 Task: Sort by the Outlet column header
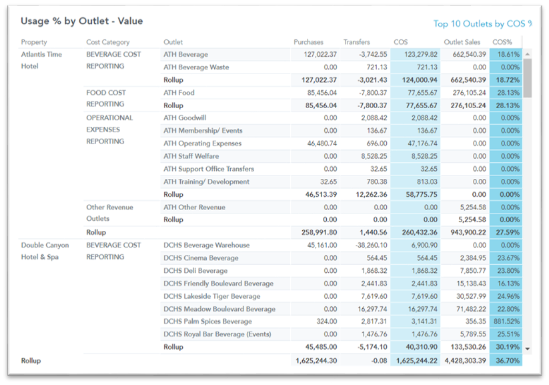[x=173, y=42]
